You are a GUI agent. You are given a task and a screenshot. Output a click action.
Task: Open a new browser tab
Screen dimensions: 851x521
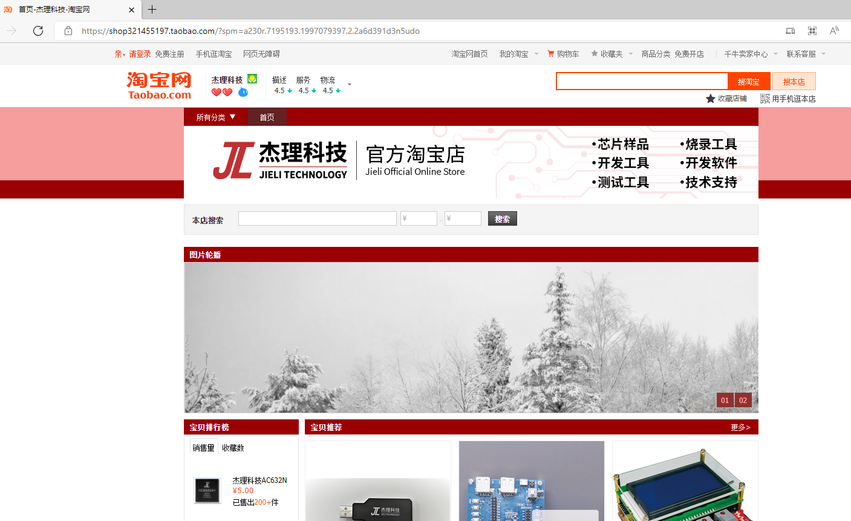point(152,9)
